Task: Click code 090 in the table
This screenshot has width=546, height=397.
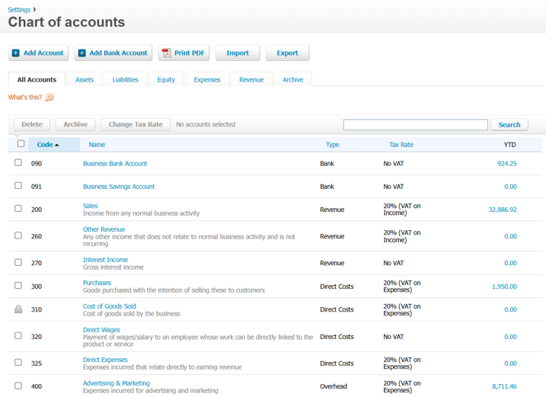Action: click(37, 164)
